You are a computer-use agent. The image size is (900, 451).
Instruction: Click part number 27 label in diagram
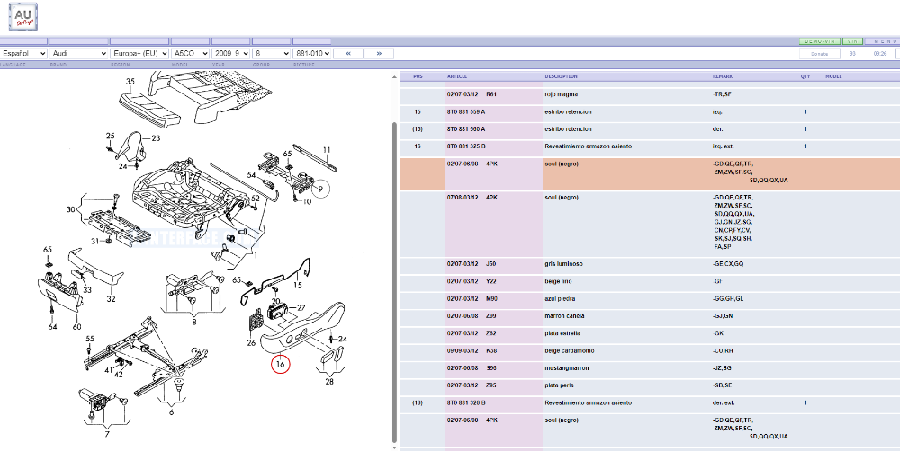click(301, 308)
